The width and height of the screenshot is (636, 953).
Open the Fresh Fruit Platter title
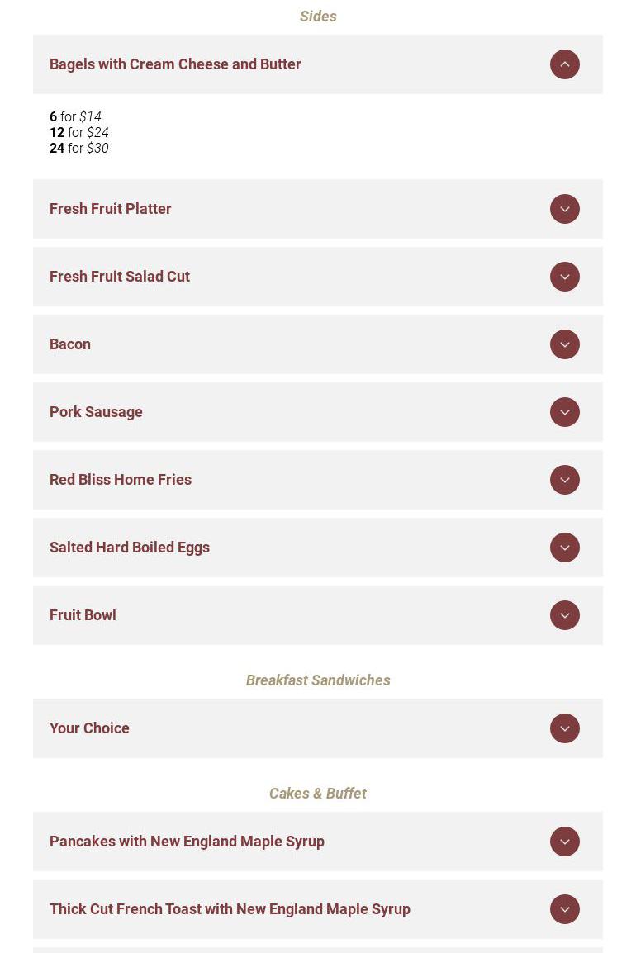(x=111, y=209)
